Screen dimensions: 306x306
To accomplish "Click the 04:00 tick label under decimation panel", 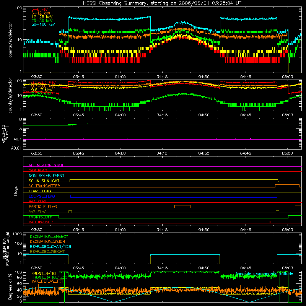I will (120, 268).
